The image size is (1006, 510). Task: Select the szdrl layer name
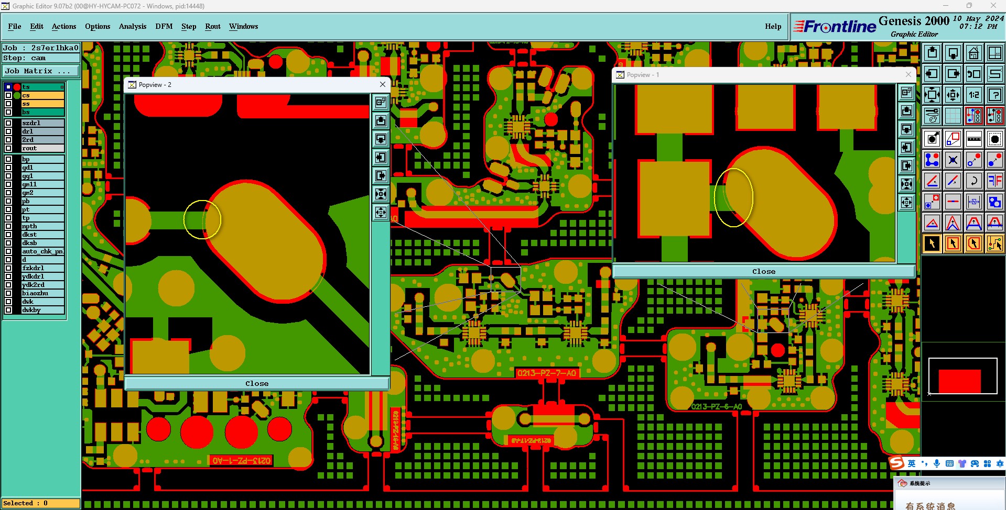(x=42, y=123)
